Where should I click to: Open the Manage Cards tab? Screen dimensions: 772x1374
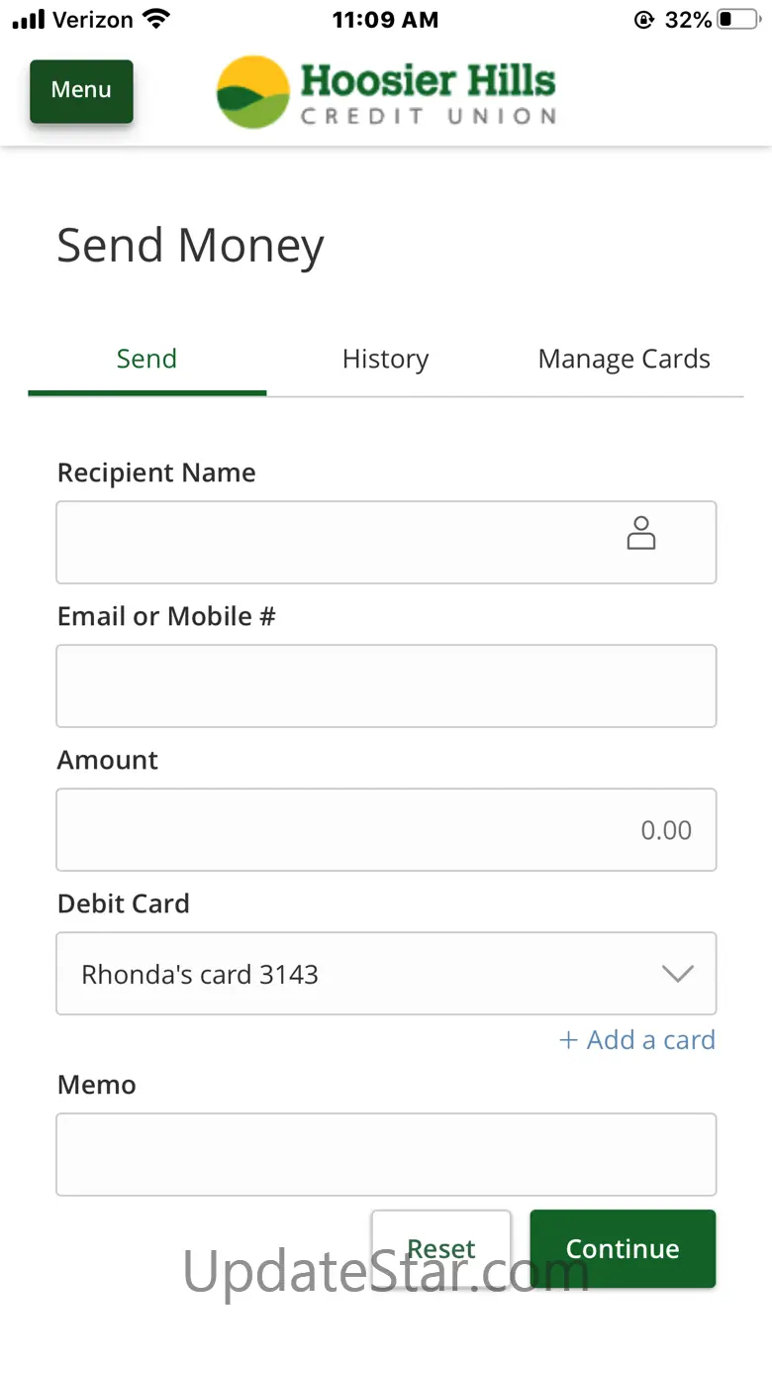tap(624, 359)
